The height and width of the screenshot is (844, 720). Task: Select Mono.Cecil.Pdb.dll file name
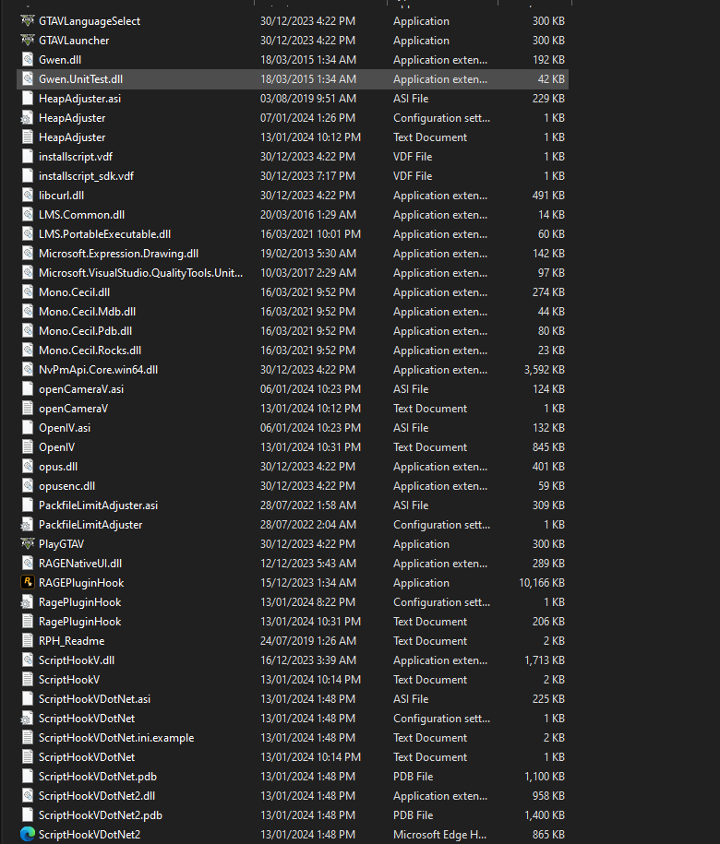[x=85, y=331]
